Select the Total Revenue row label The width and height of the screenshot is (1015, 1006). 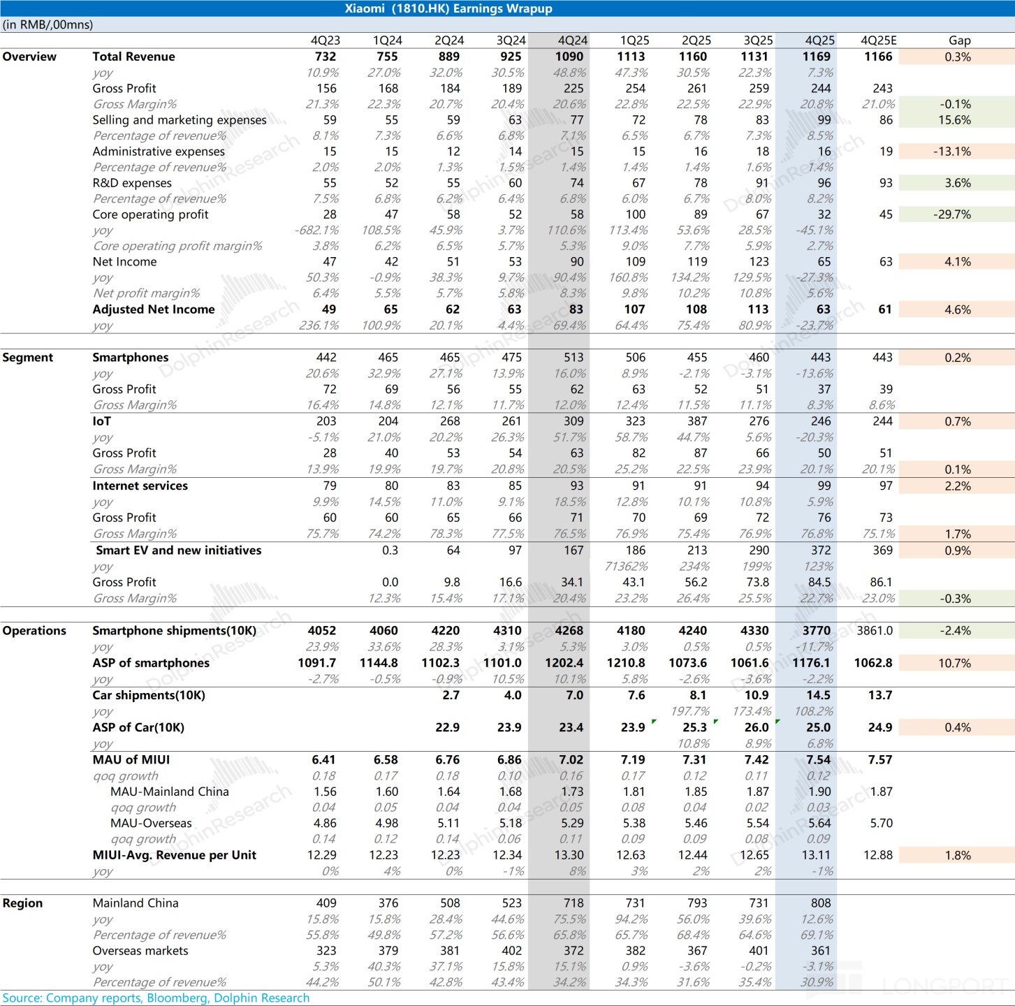(x=133, y=57)
